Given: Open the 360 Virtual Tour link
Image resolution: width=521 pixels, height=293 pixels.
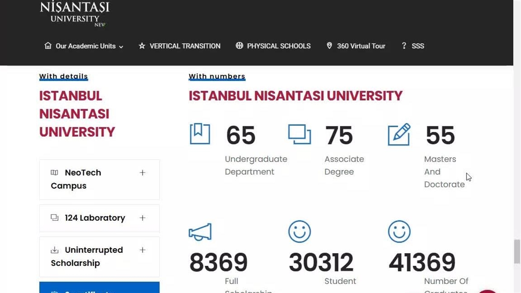Looking at the screenshot, I should tap(361, 46).
